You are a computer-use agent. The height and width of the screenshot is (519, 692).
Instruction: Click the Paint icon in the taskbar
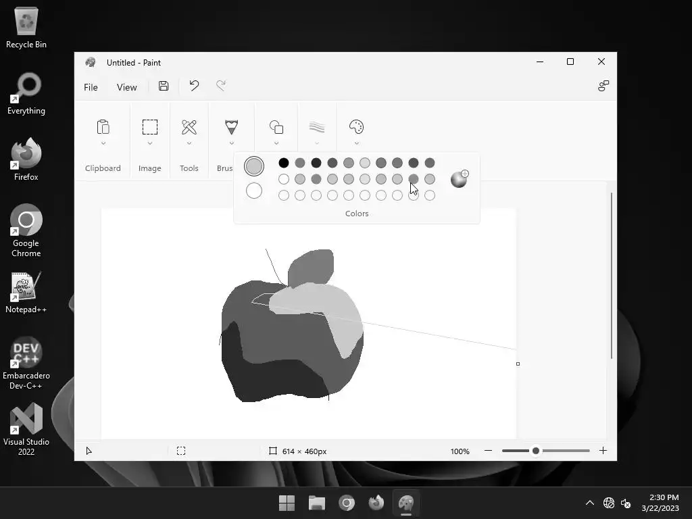(406, 503)
